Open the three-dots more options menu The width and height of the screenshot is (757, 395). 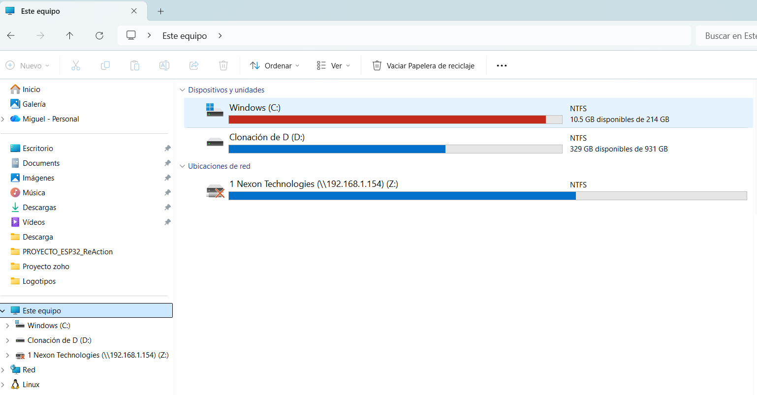(502, 65)
